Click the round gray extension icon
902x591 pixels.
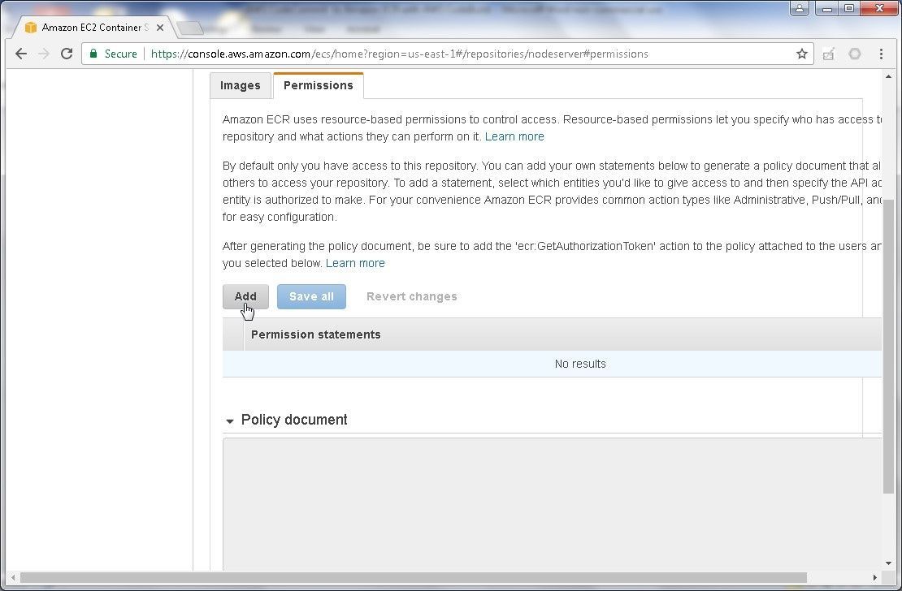855,54
